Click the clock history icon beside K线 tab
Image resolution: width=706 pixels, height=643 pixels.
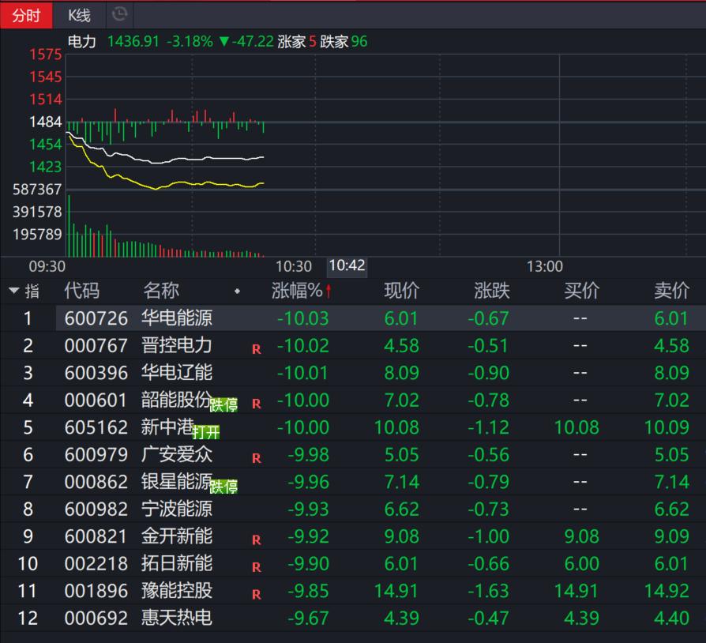click(120, 15)
